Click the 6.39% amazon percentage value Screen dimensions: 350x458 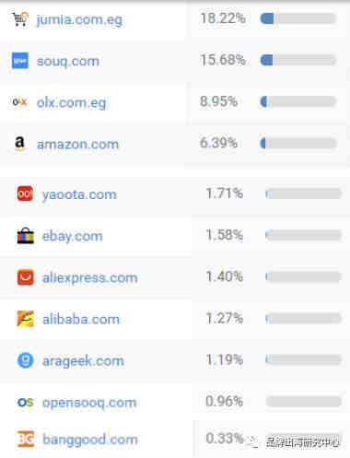tap(218, 143)
